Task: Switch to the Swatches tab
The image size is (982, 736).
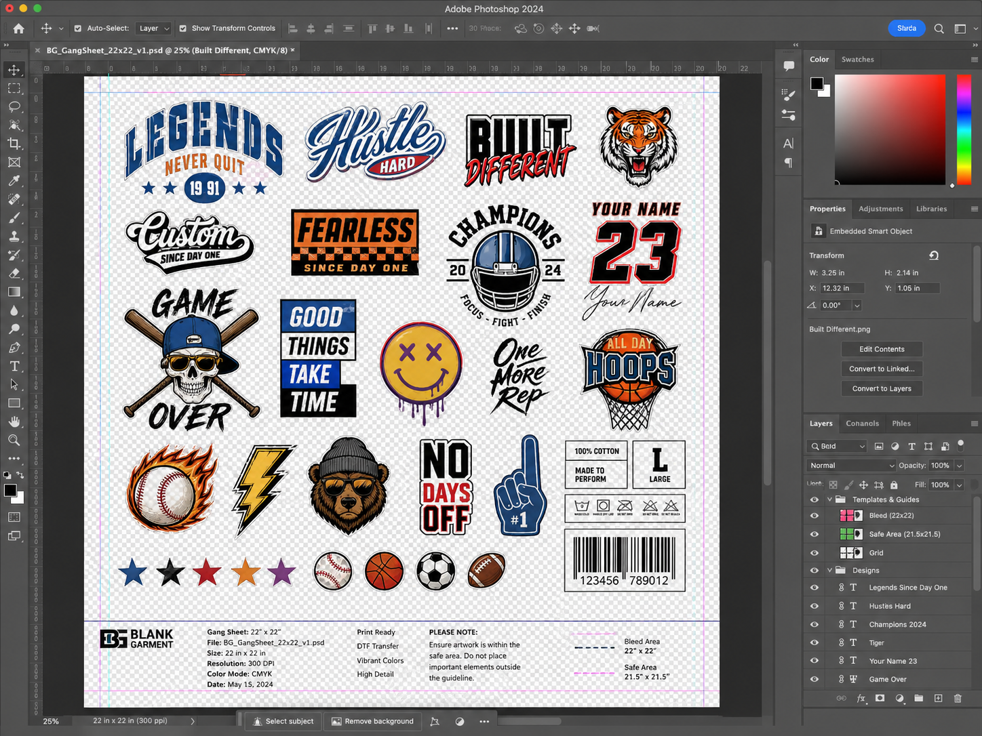Action: [x=857, y=60]
